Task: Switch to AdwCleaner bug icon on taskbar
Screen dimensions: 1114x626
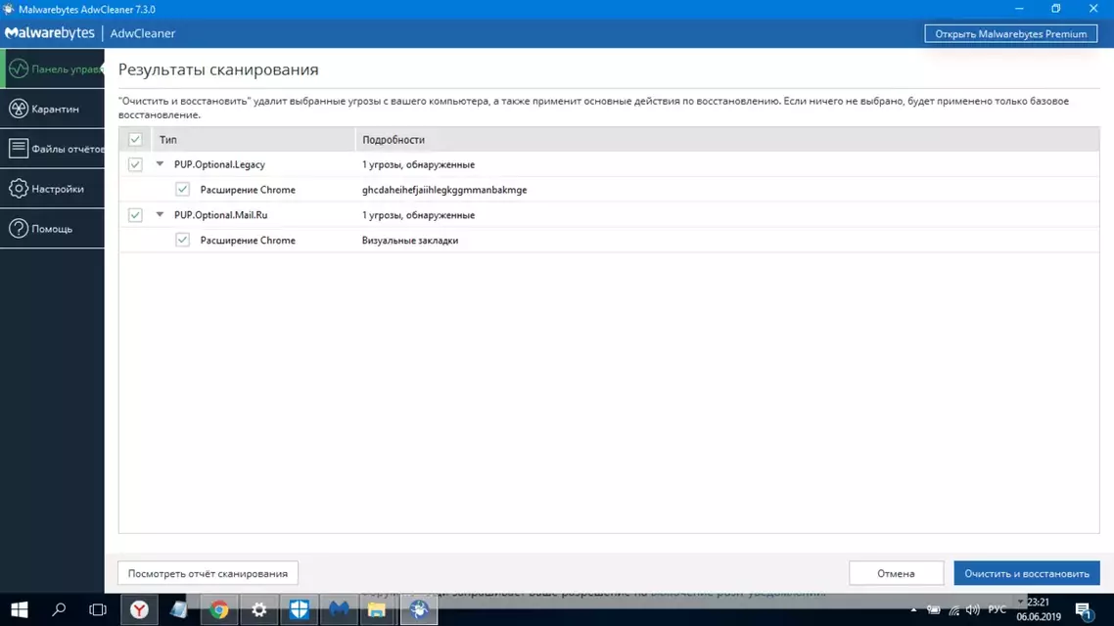Action: [418, 609]
